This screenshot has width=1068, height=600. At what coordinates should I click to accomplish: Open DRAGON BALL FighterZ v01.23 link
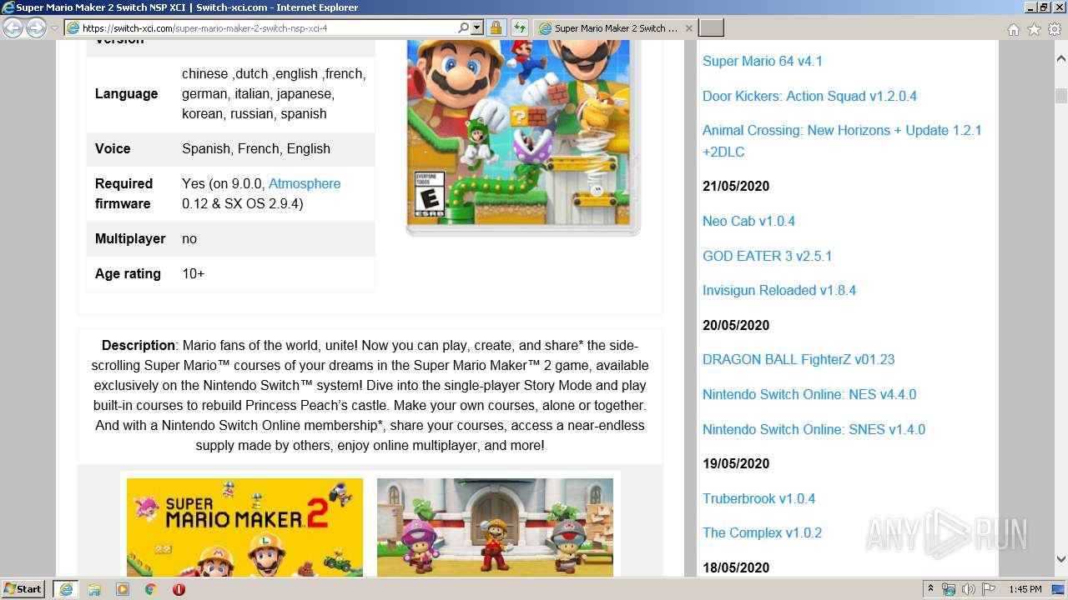pos(798,359)
